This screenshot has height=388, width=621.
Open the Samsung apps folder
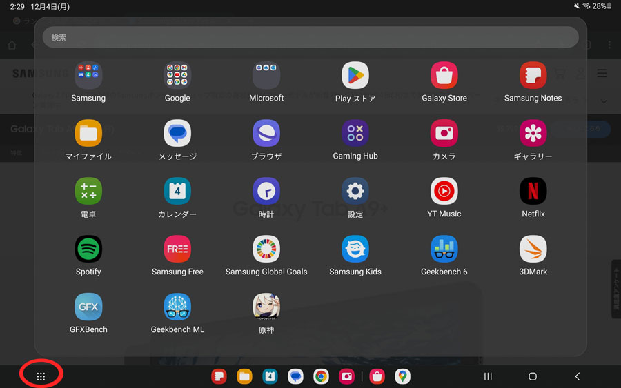88,75
